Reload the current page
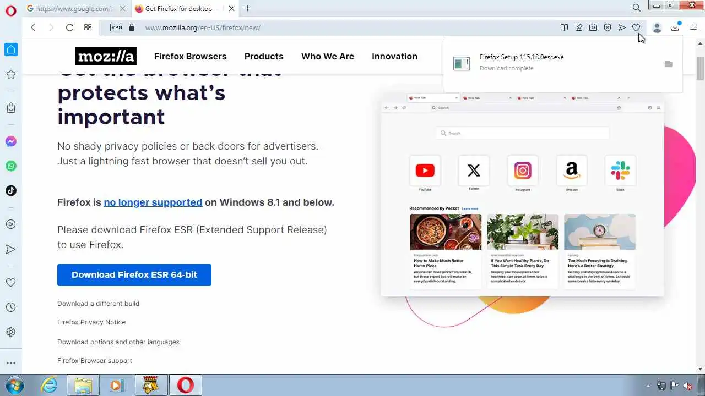Viewport: 705px width, 396px height. point(69,28)
